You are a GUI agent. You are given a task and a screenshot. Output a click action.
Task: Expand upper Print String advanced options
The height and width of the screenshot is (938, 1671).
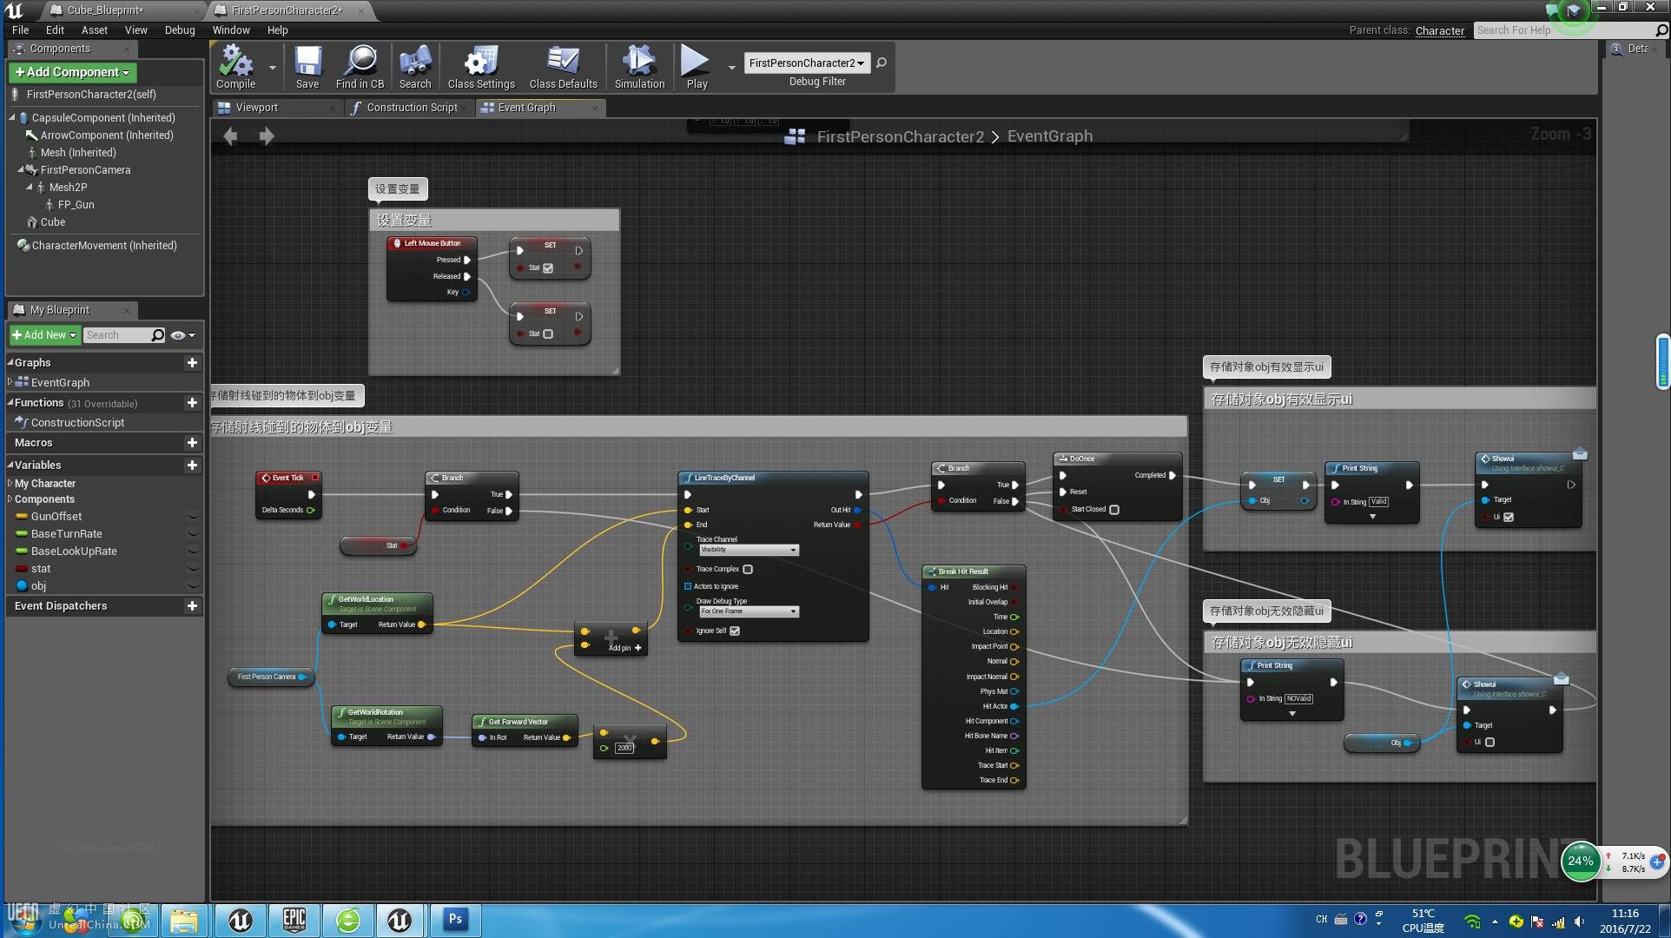point(1372,517)
